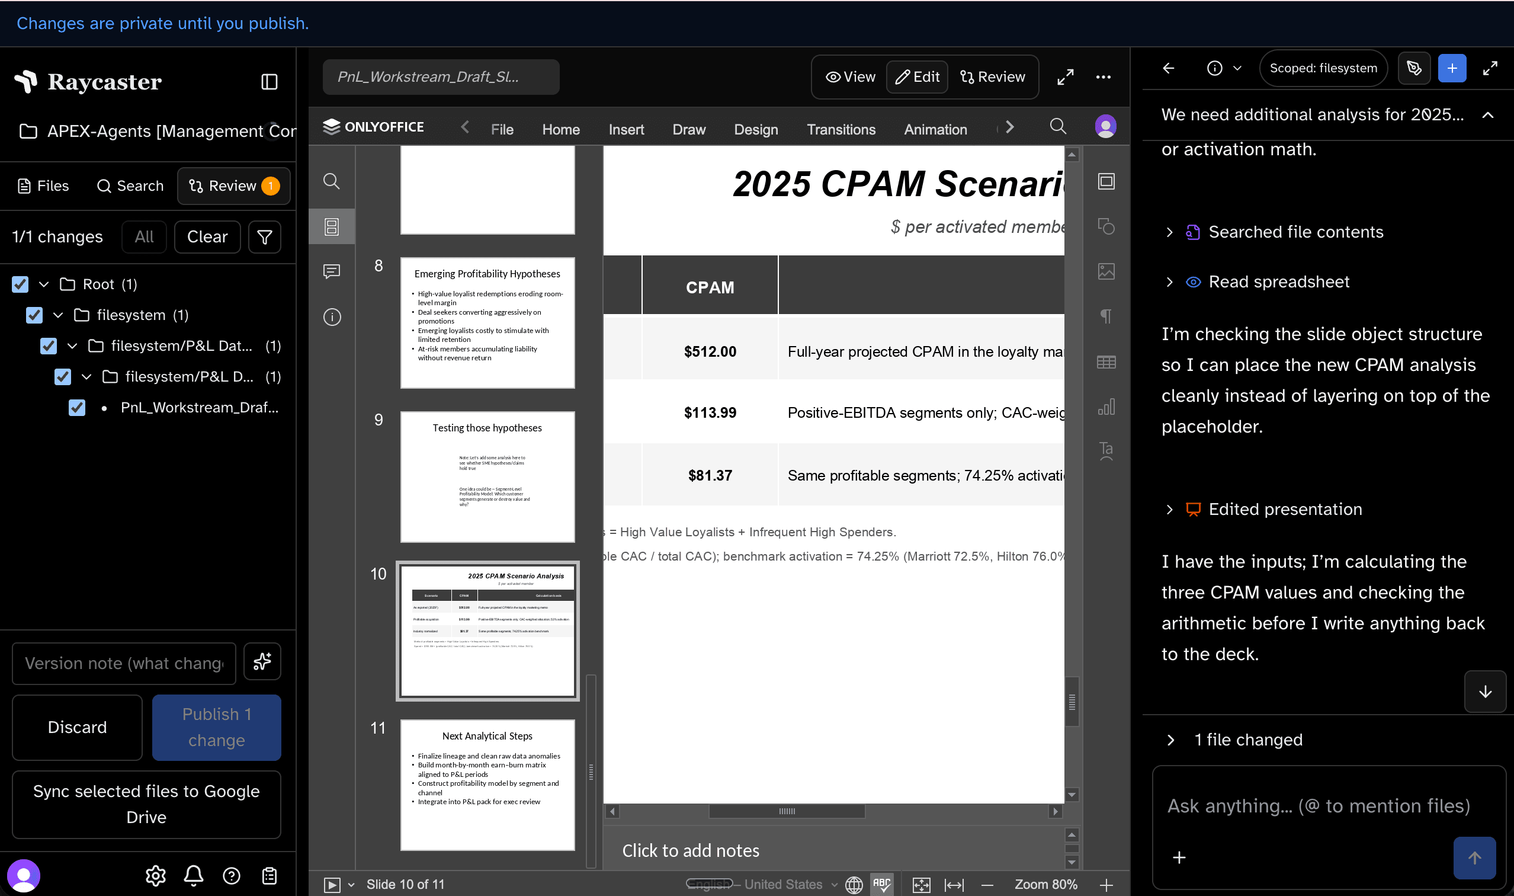Toggle spell checking via the ABC icon
Screen dimensions: 1514x896
(881, 884)
